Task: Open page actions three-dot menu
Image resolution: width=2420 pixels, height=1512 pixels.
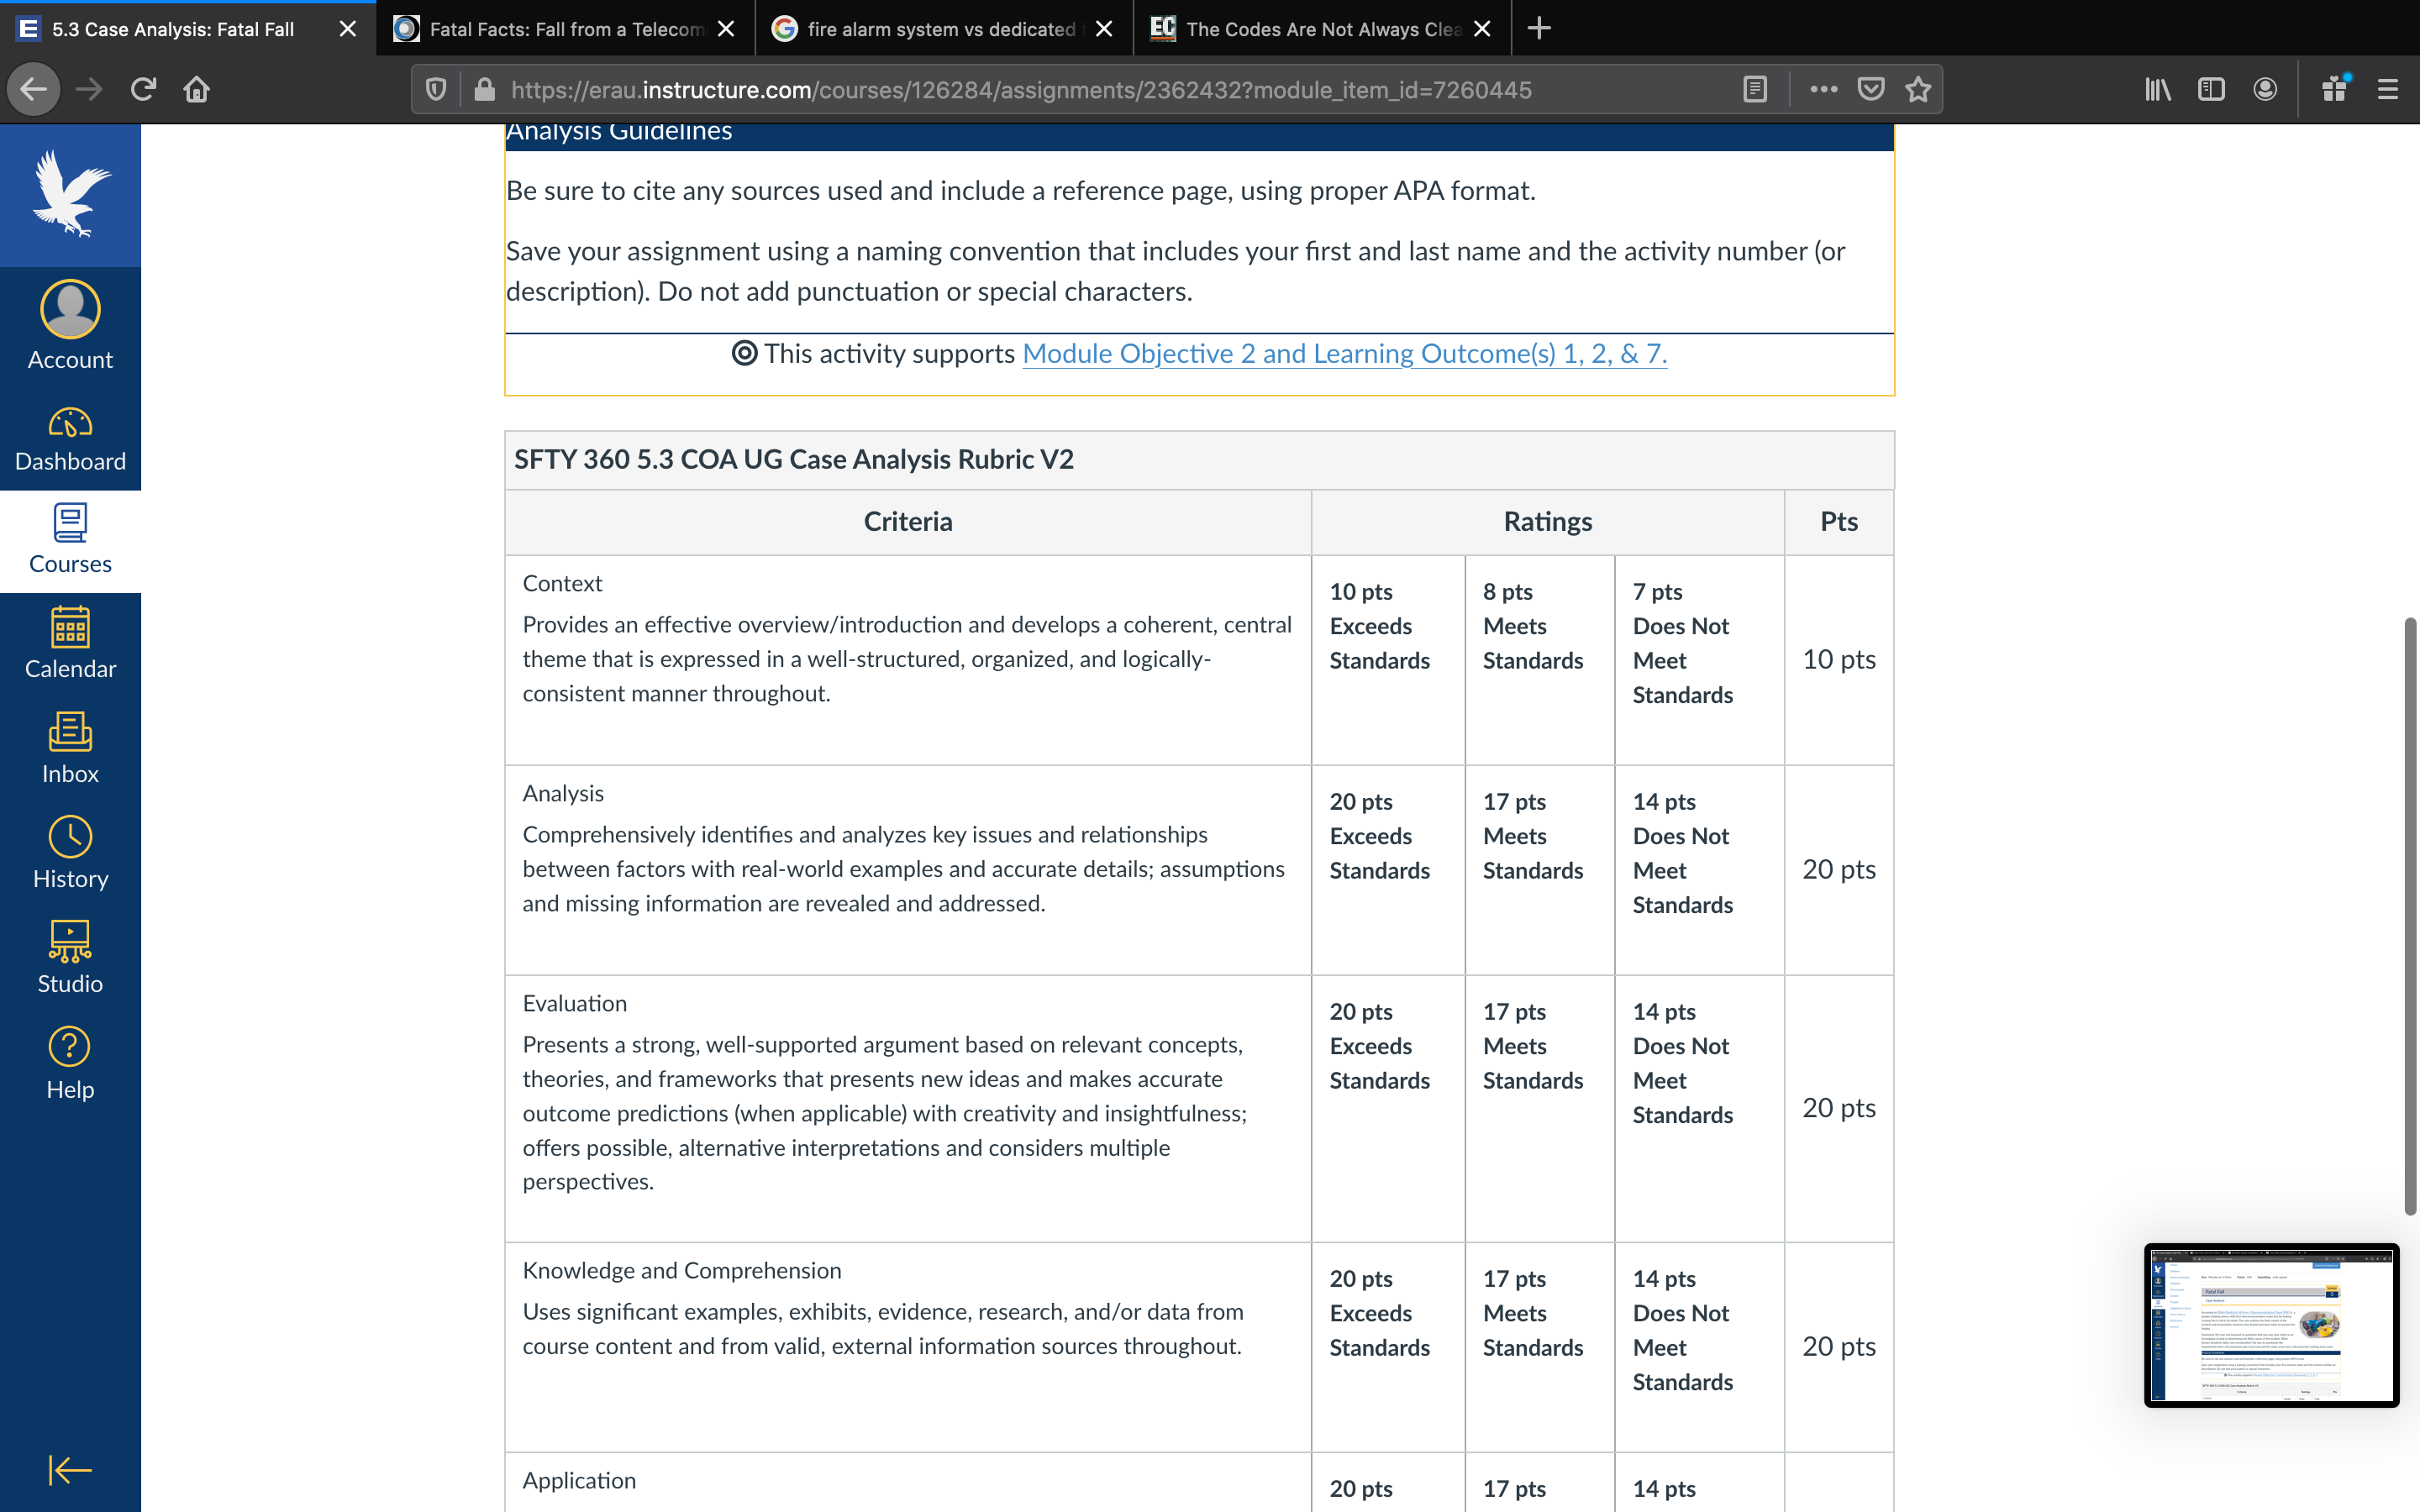Action: tap(1823, 90)
